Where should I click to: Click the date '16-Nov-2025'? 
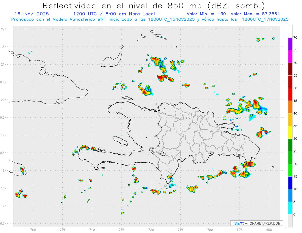click(x=32, y=14)
